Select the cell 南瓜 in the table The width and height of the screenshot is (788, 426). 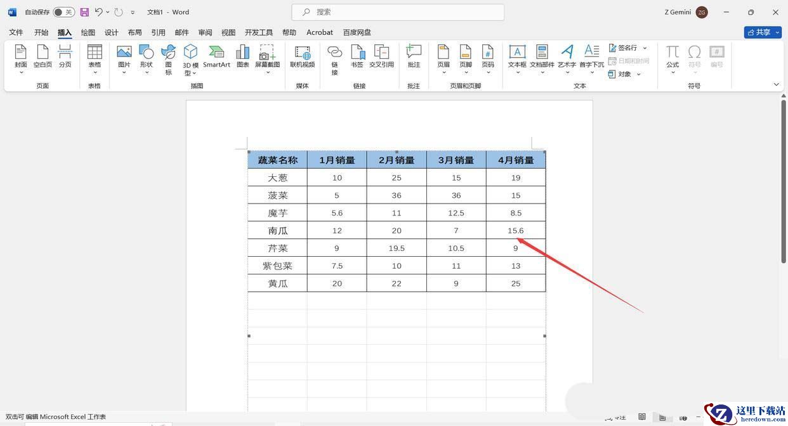(277, 231)
